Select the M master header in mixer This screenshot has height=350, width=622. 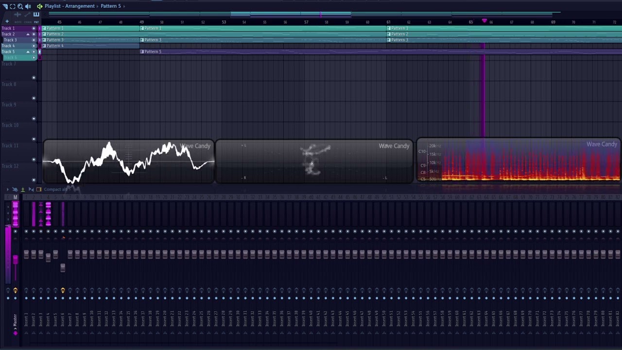(x=15, y=197)
